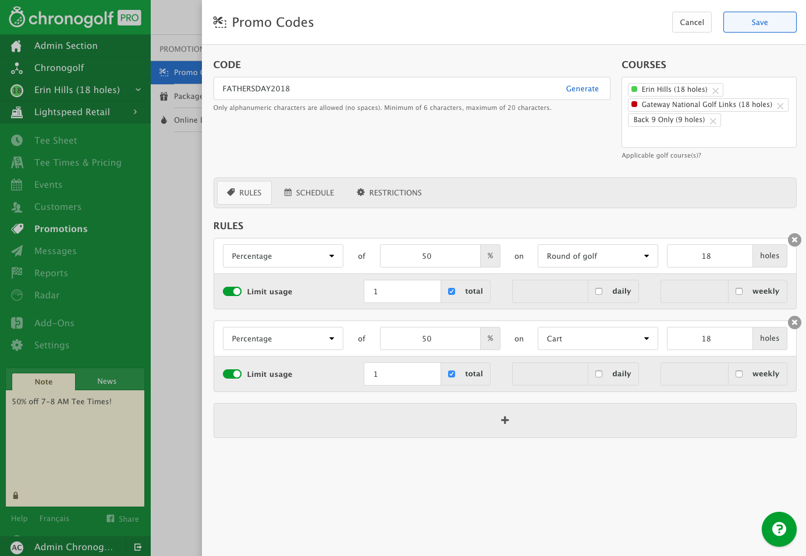Image resolution: width=806 pixels, height=556 pixels.
Task: Click the Add-Ons puzzle icon
Action: point(17,323)
